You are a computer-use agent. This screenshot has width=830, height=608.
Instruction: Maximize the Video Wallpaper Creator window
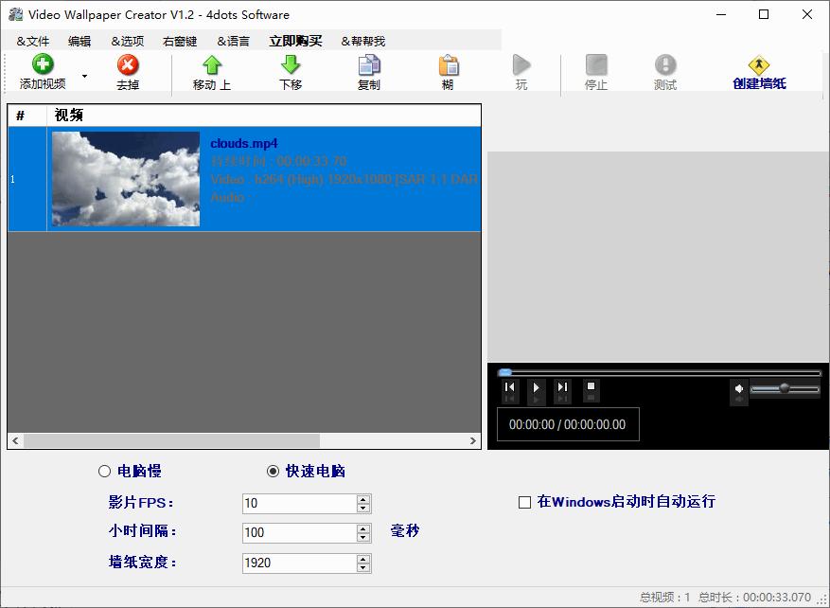point(764,14)
